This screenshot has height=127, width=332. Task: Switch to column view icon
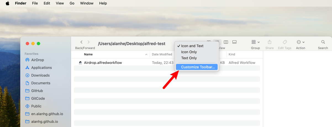click(x=226, y=42)
